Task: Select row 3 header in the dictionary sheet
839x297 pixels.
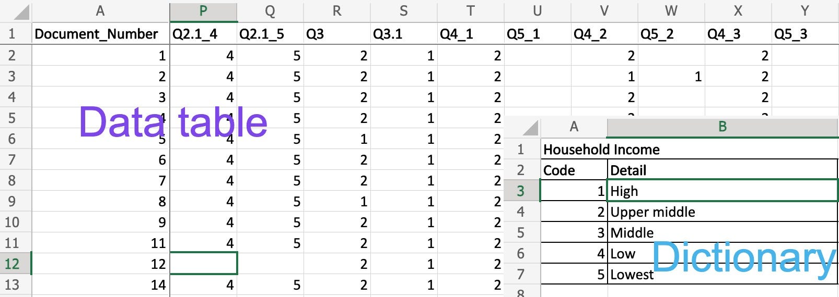Action: 521,191
